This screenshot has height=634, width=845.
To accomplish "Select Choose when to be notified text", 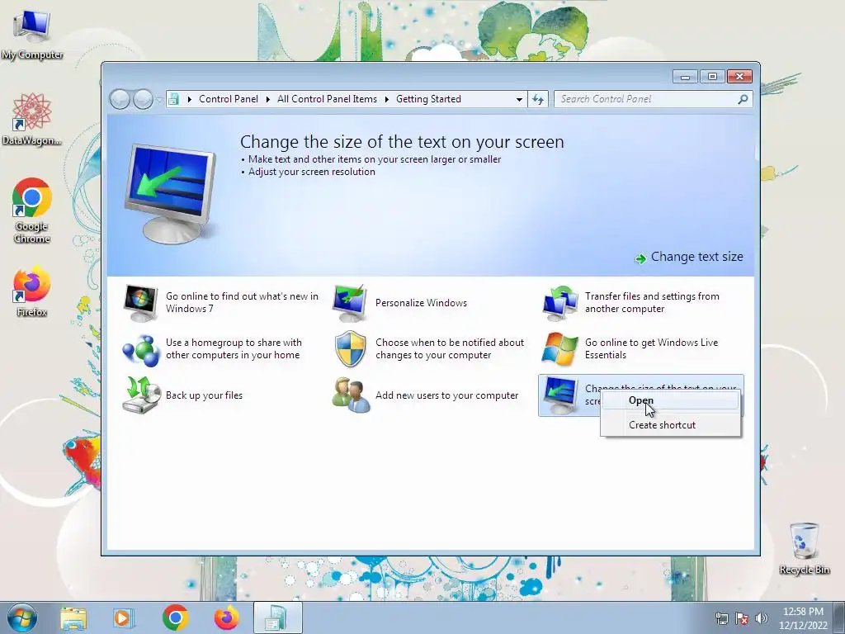I will [450, 349].
